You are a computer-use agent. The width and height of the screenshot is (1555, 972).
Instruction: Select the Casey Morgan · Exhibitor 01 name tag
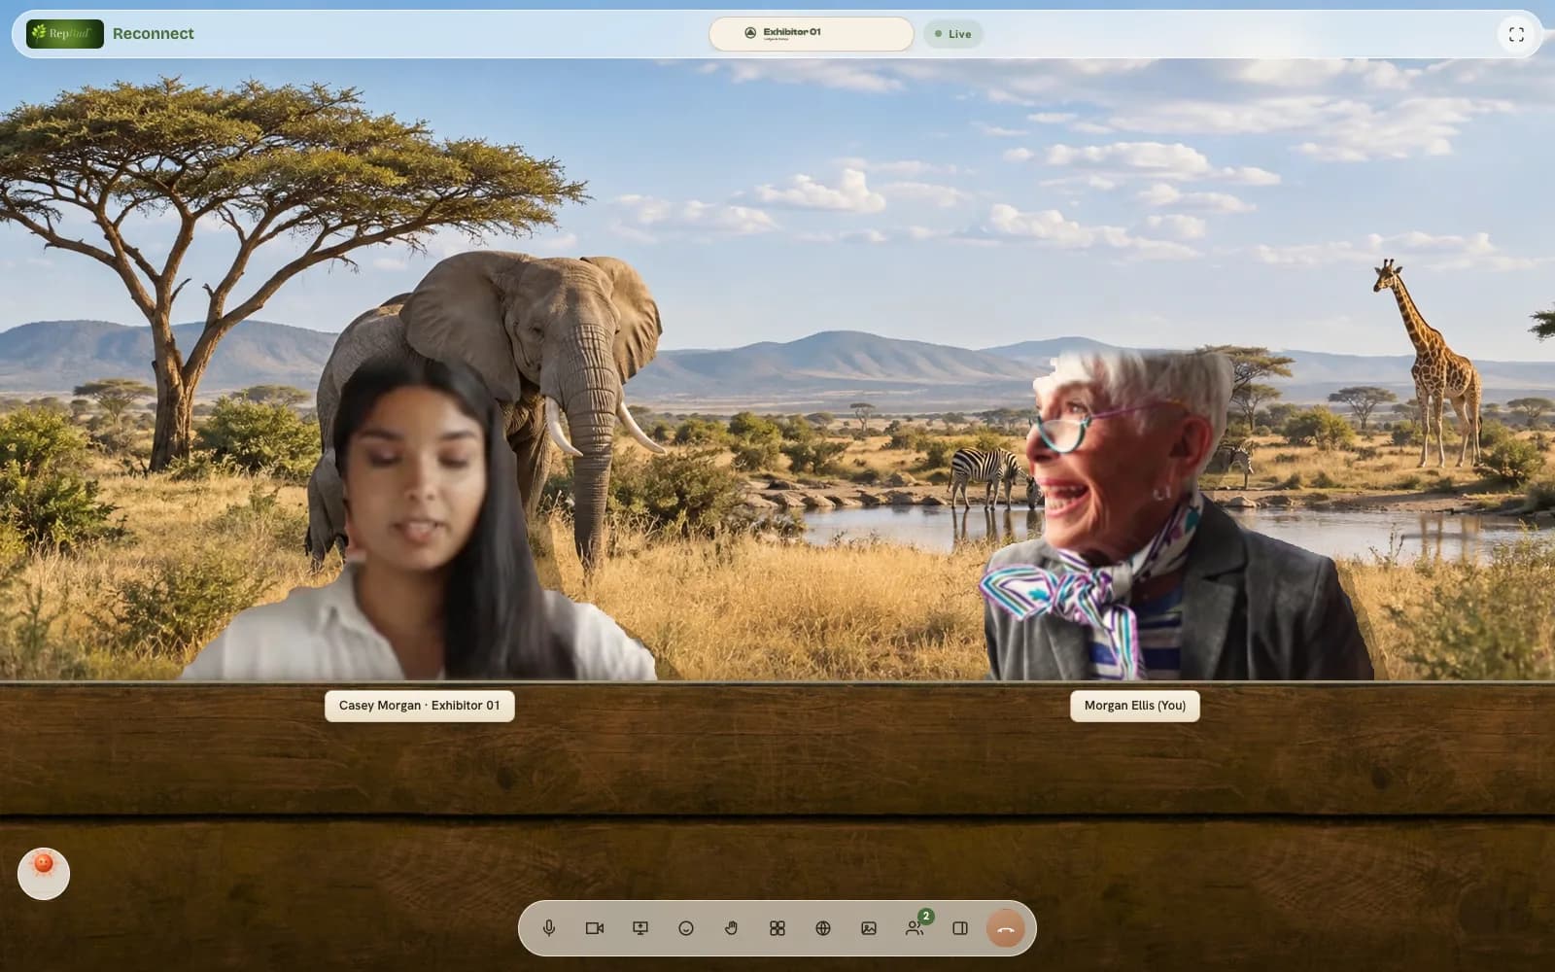click(420, 706)
